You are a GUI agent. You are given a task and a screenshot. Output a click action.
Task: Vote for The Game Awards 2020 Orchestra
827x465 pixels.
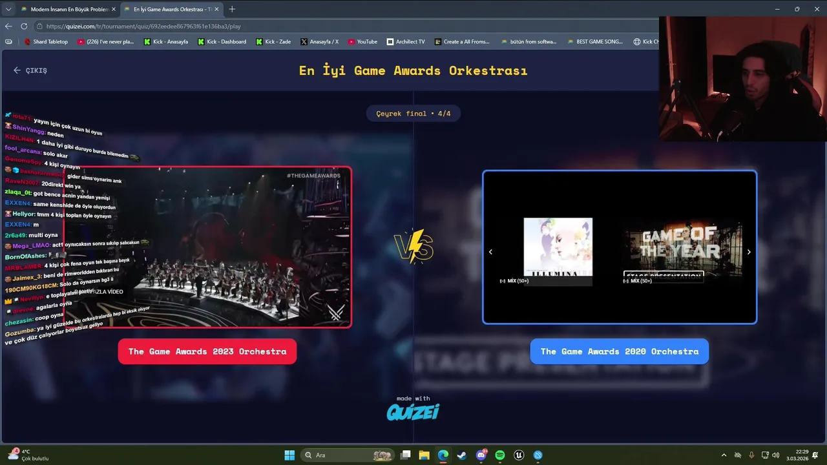click(x=620, y=351)
